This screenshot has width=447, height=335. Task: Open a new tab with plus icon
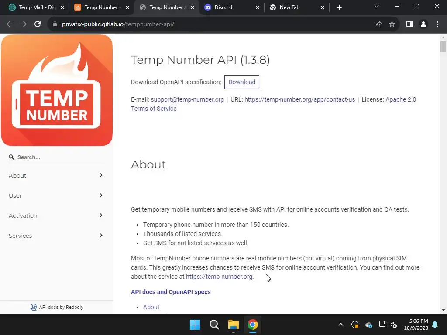pyautogui.click(x=339, y=7)
